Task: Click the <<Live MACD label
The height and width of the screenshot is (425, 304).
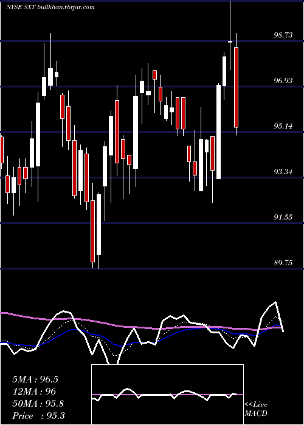Action: coord(256,409)
